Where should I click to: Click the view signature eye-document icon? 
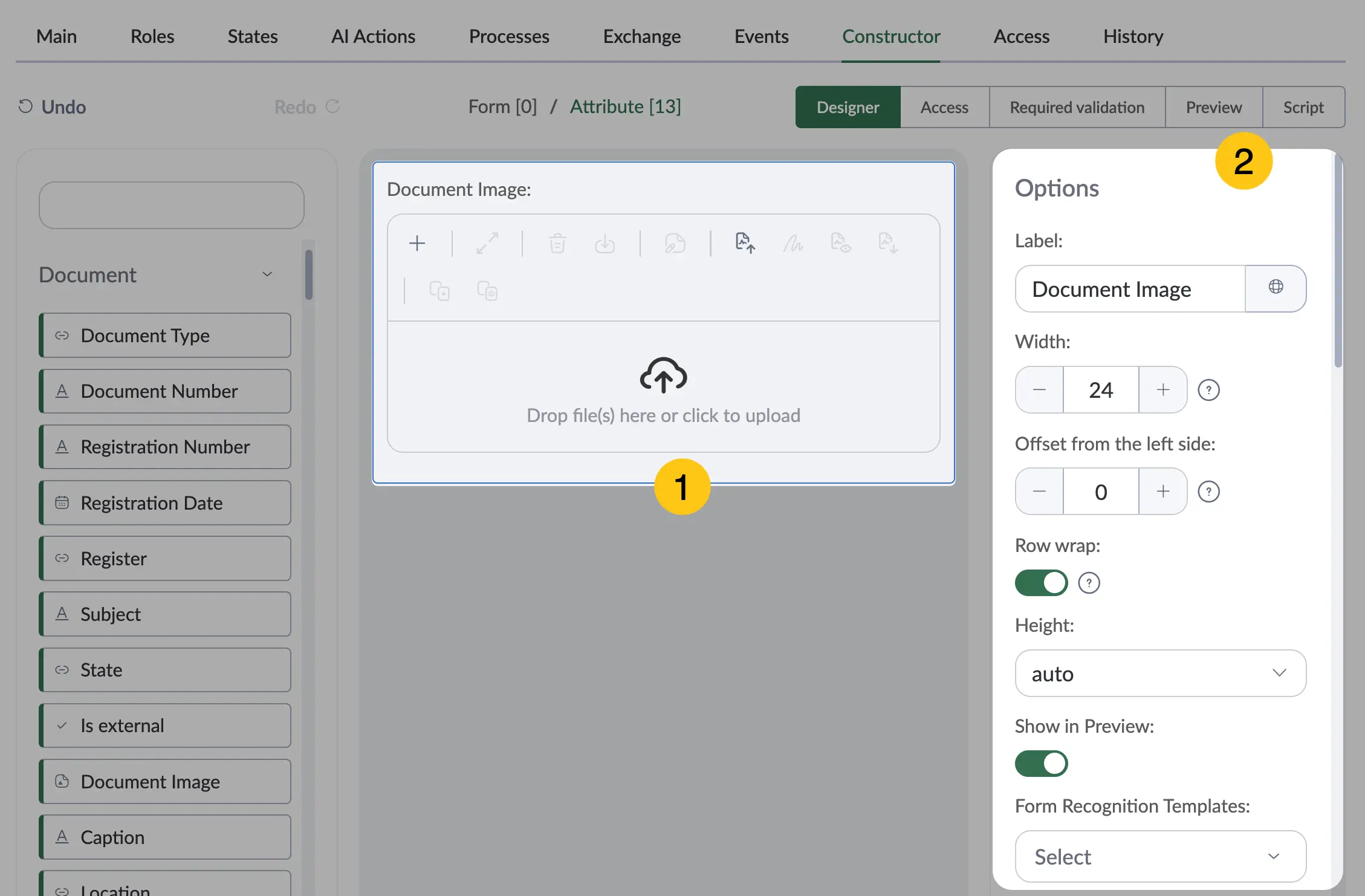(x=841, y=243)
